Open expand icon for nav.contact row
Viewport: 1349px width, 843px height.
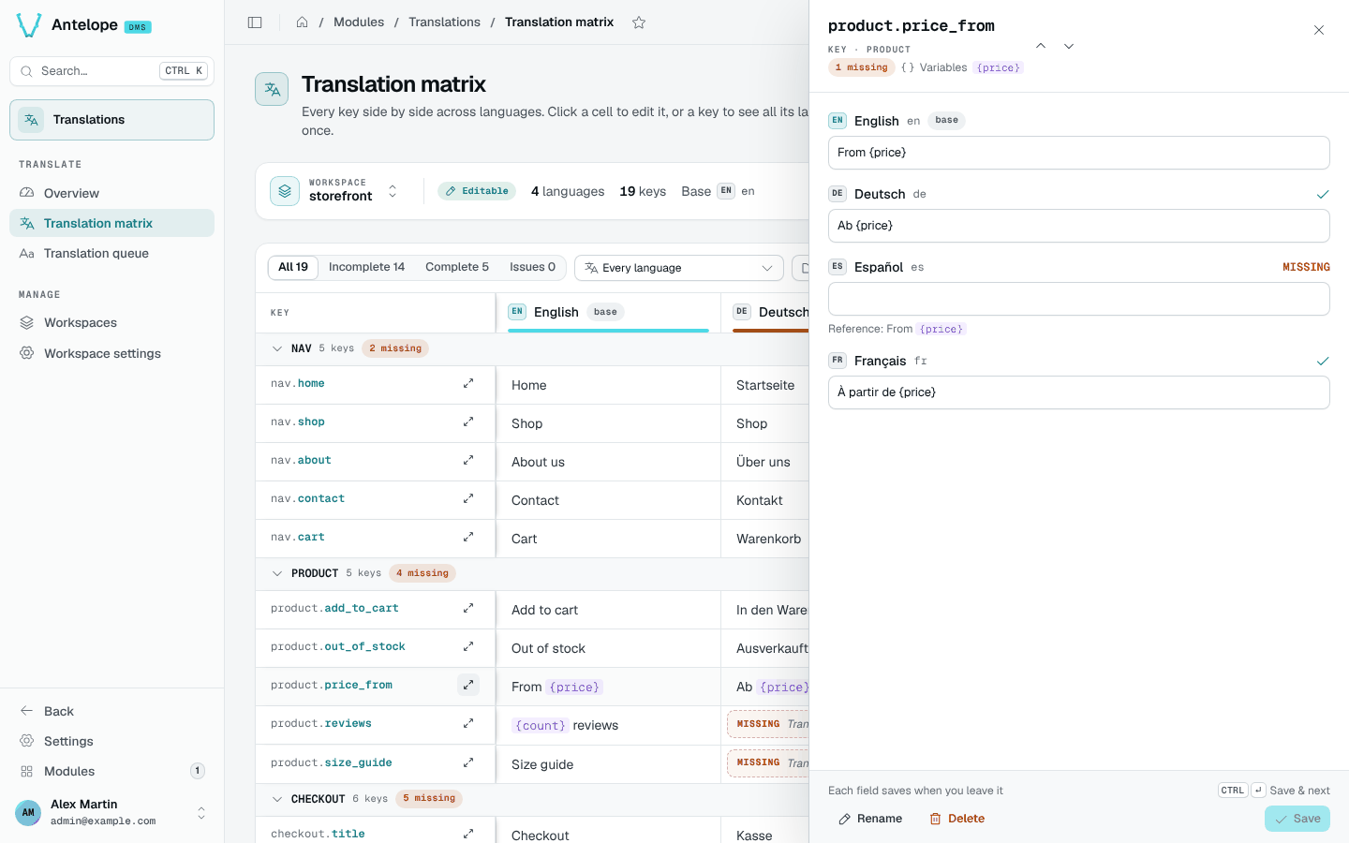tap(468, 498)
